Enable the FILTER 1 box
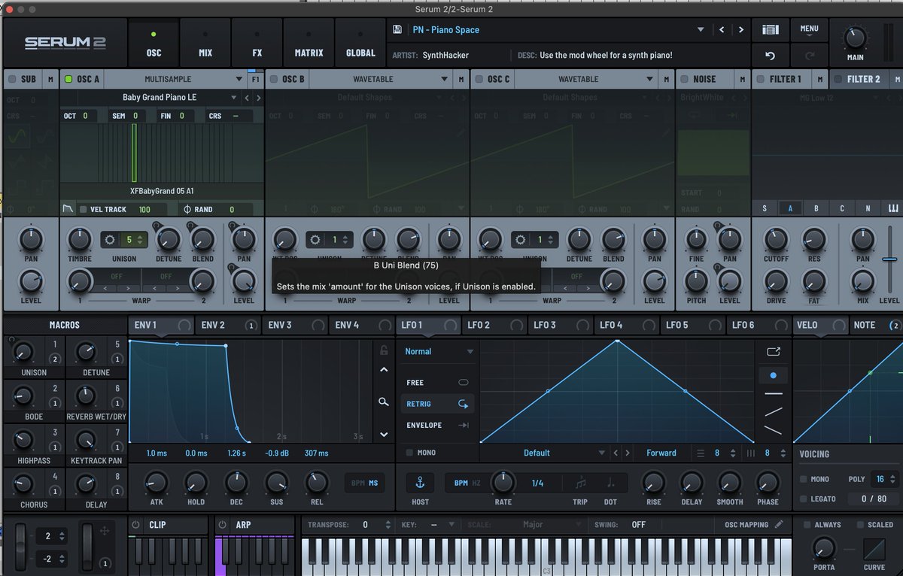The image size is (903, 576). 760,79
